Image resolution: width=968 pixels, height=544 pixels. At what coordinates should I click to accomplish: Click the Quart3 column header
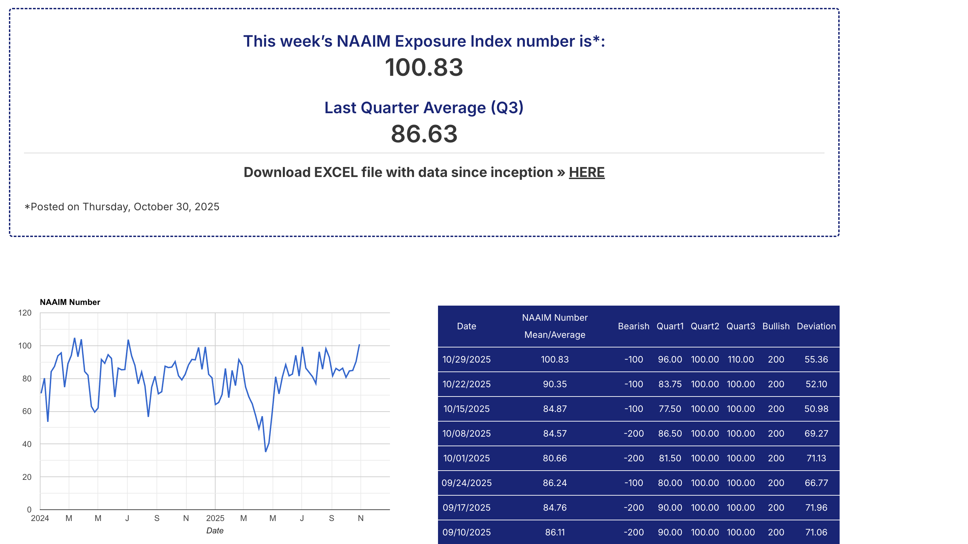click(740, 326)
